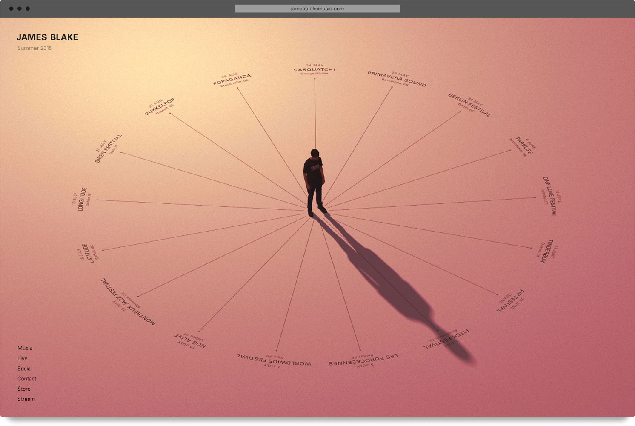This screenshot has width=635, height=426.
Task: Click the Summer 2015 subtitle
Action: (34, 48)
